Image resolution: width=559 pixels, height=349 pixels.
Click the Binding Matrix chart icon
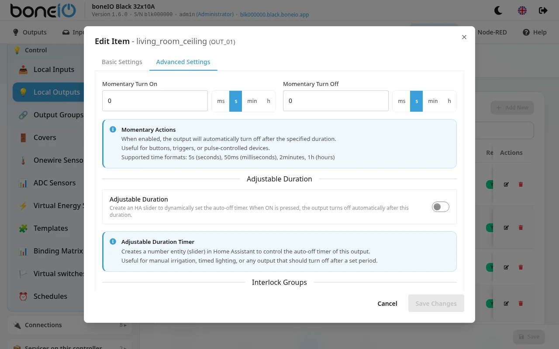tap(23, 251)
